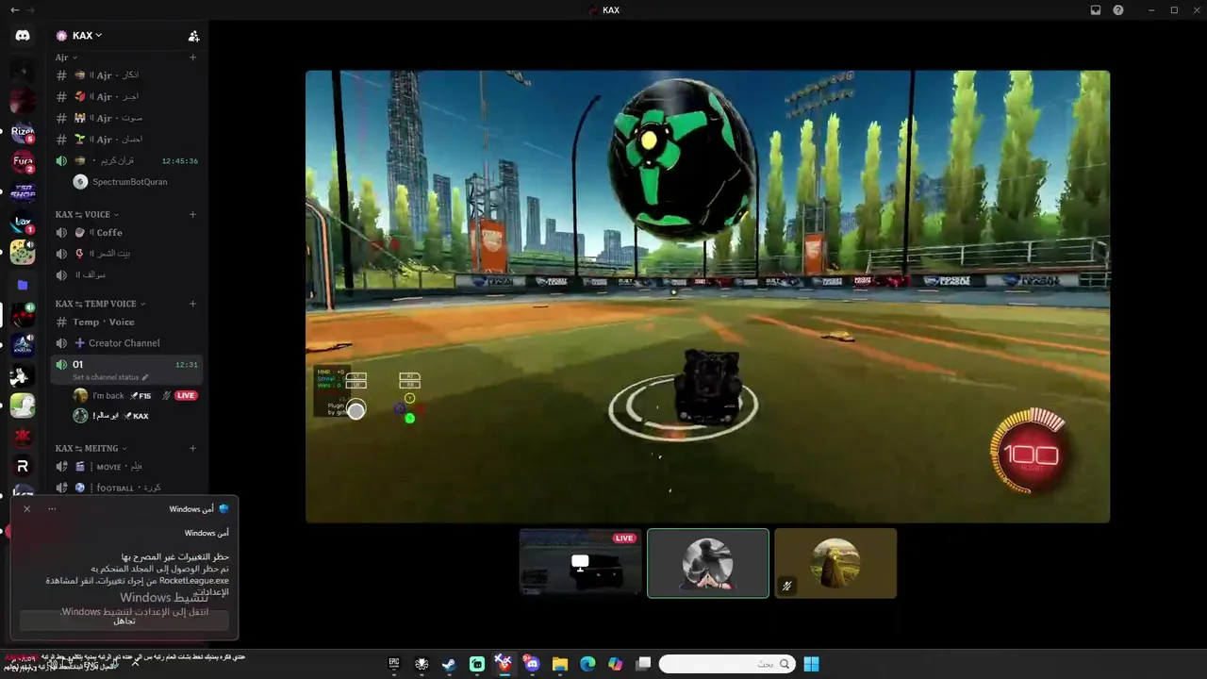
Task: Click Set a channel status link
Action: 106,377
